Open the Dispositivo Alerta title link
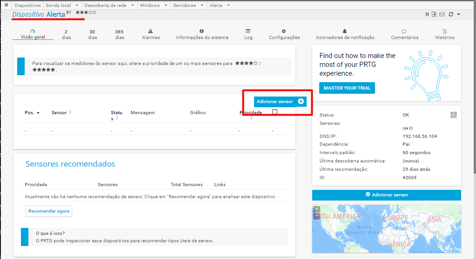 click(39, 14)
